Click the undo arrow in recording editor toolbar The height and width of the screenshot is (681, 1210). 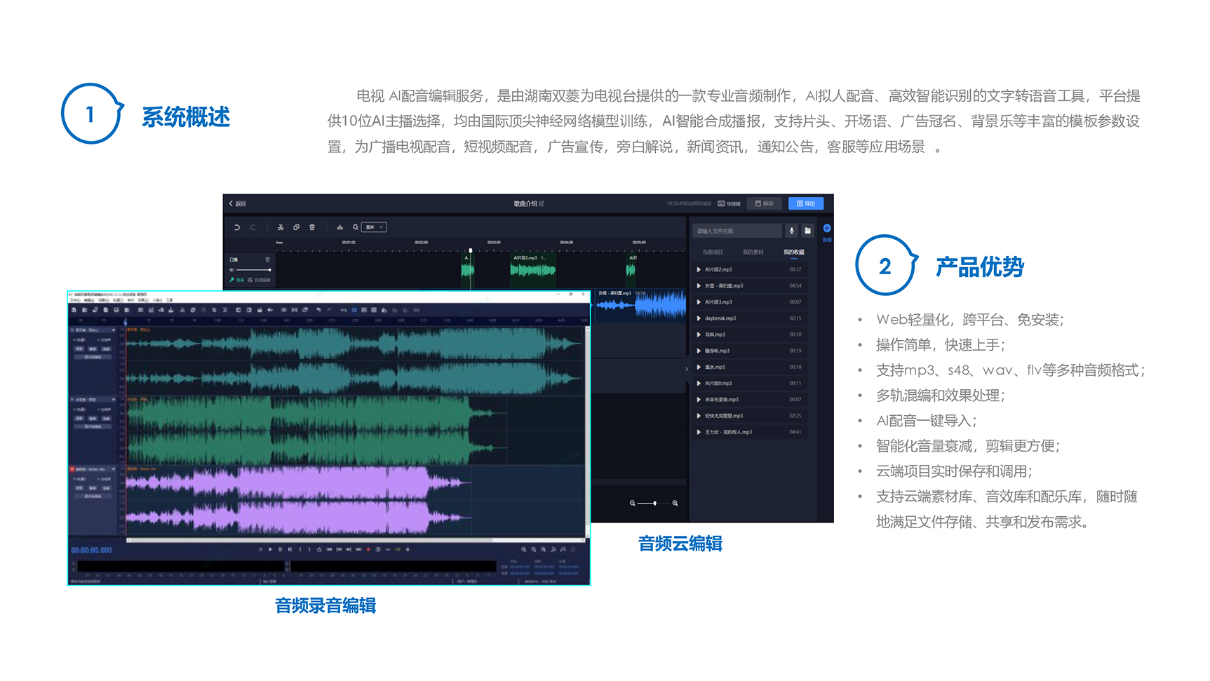(x=319, y=309)
